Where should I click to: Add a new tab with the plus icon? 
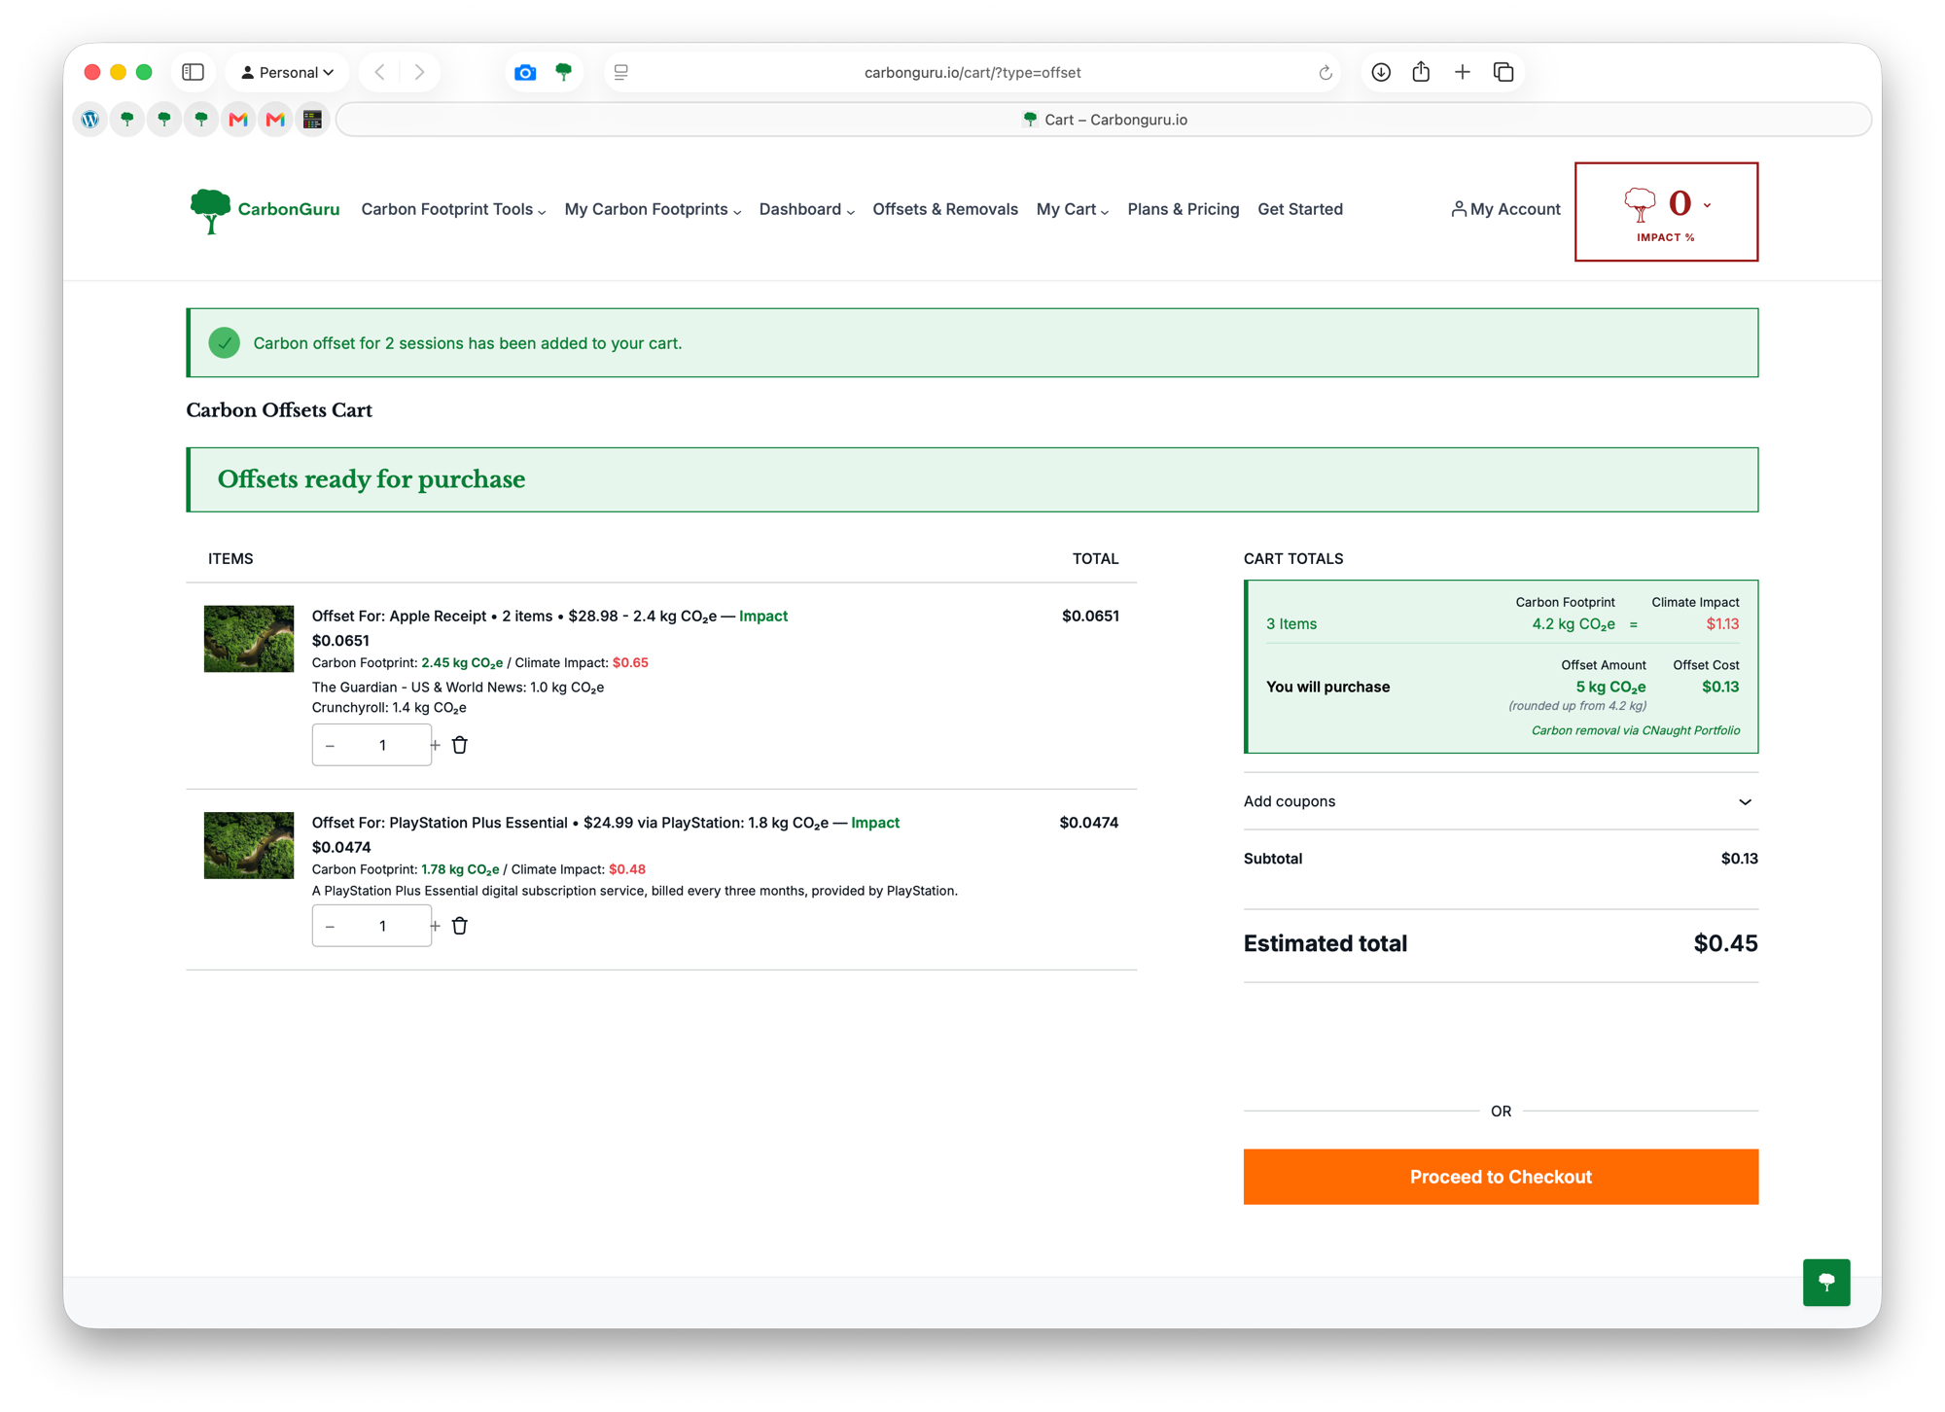point(1462,72)
